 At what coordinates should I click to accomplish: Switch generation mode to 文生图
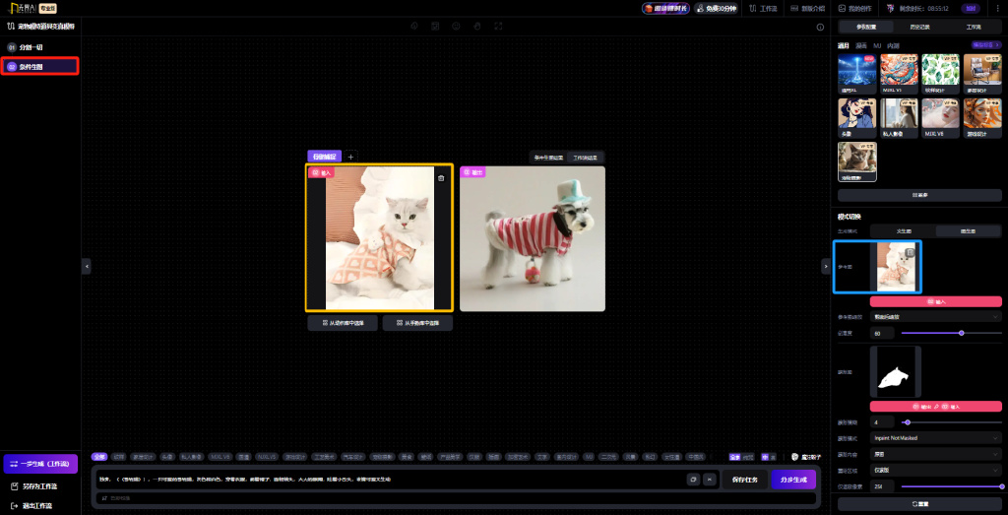point(903,230)
